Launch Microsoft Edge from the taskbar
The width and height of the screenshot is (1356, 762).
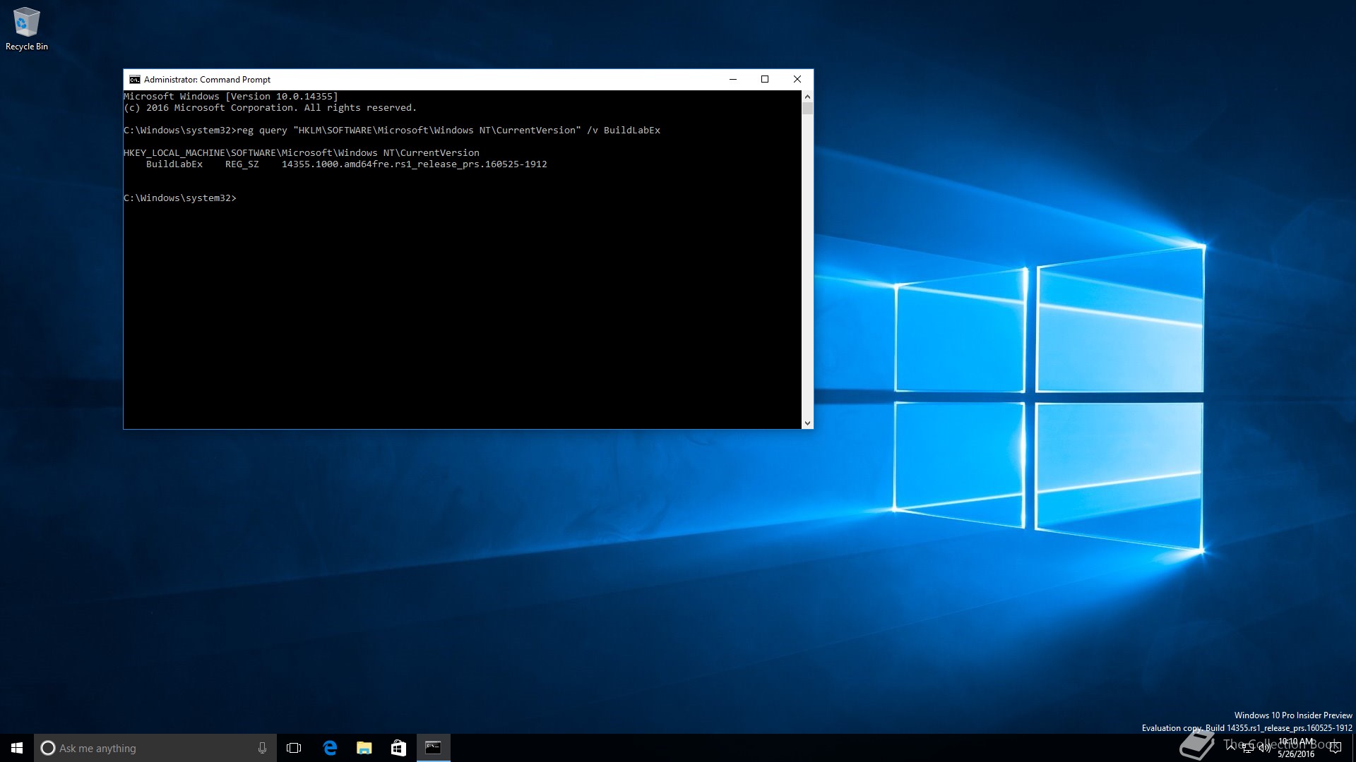coord(330,748)
